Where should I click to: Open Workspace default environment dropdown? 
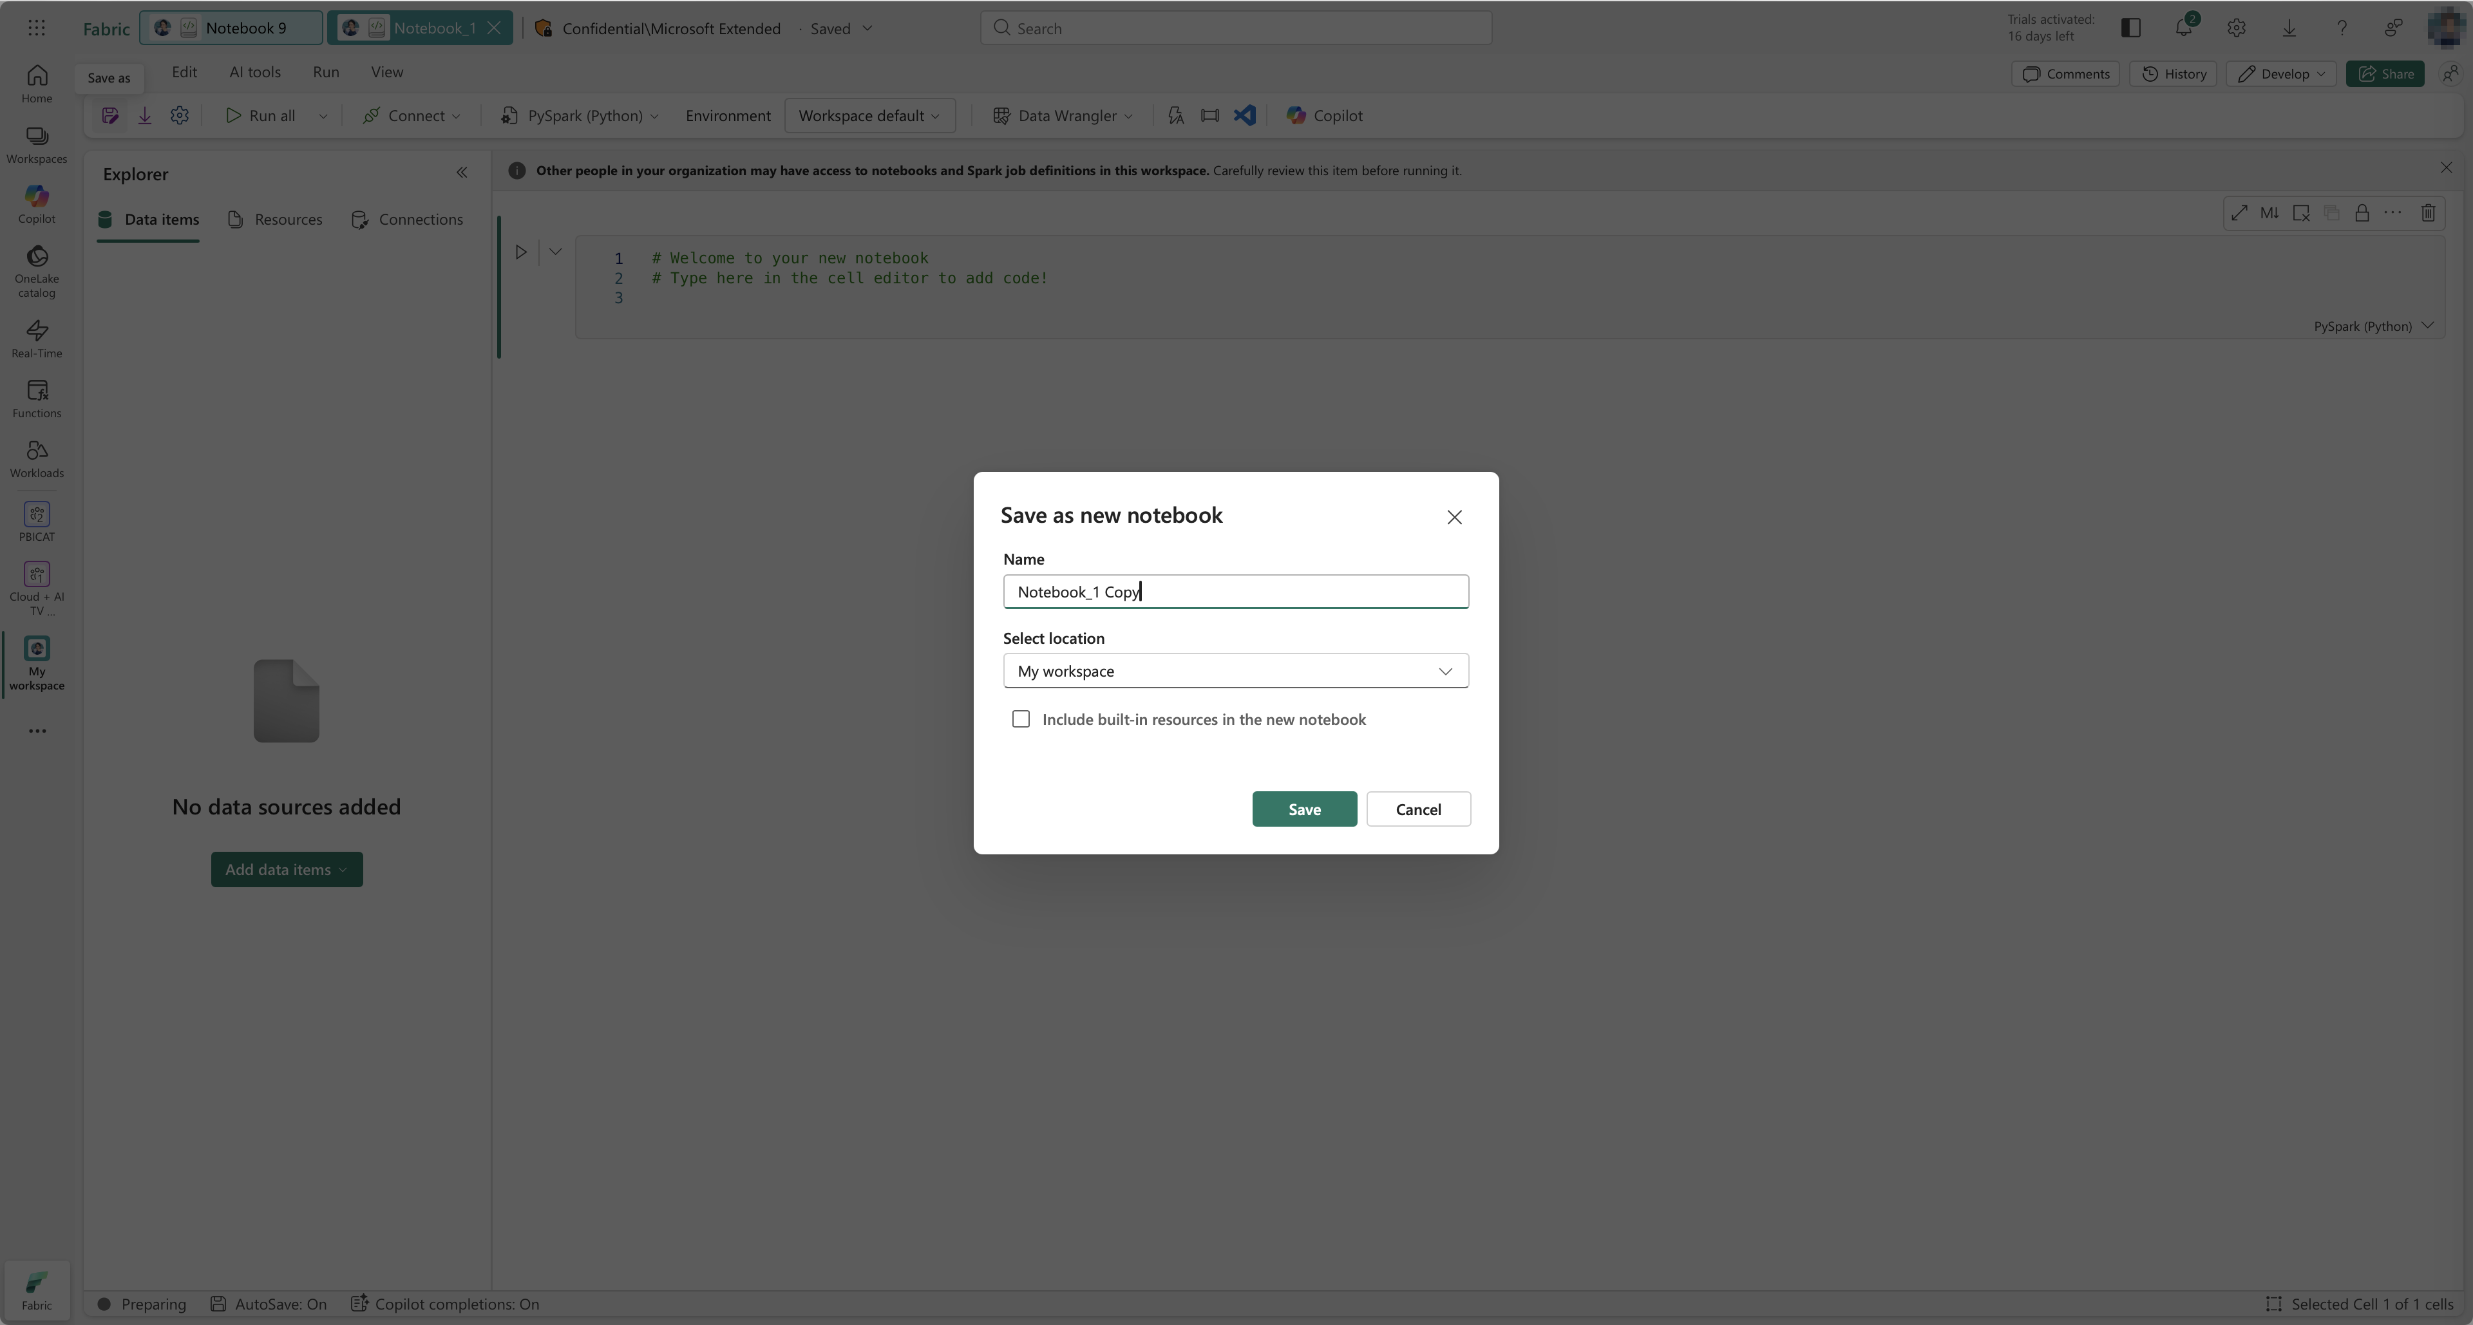[869, 116]
